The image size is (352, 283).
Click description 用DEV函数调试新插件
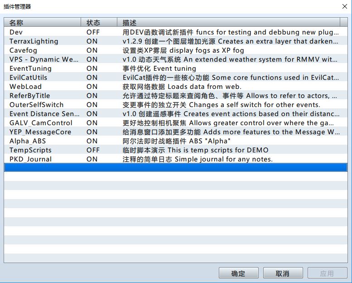point(231,32)
